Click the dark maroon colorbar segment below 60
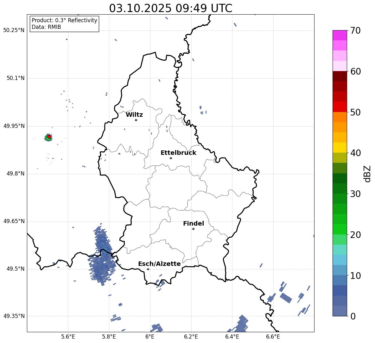The width and height of the screenshot is (375, 343). (x=340, y=76)
